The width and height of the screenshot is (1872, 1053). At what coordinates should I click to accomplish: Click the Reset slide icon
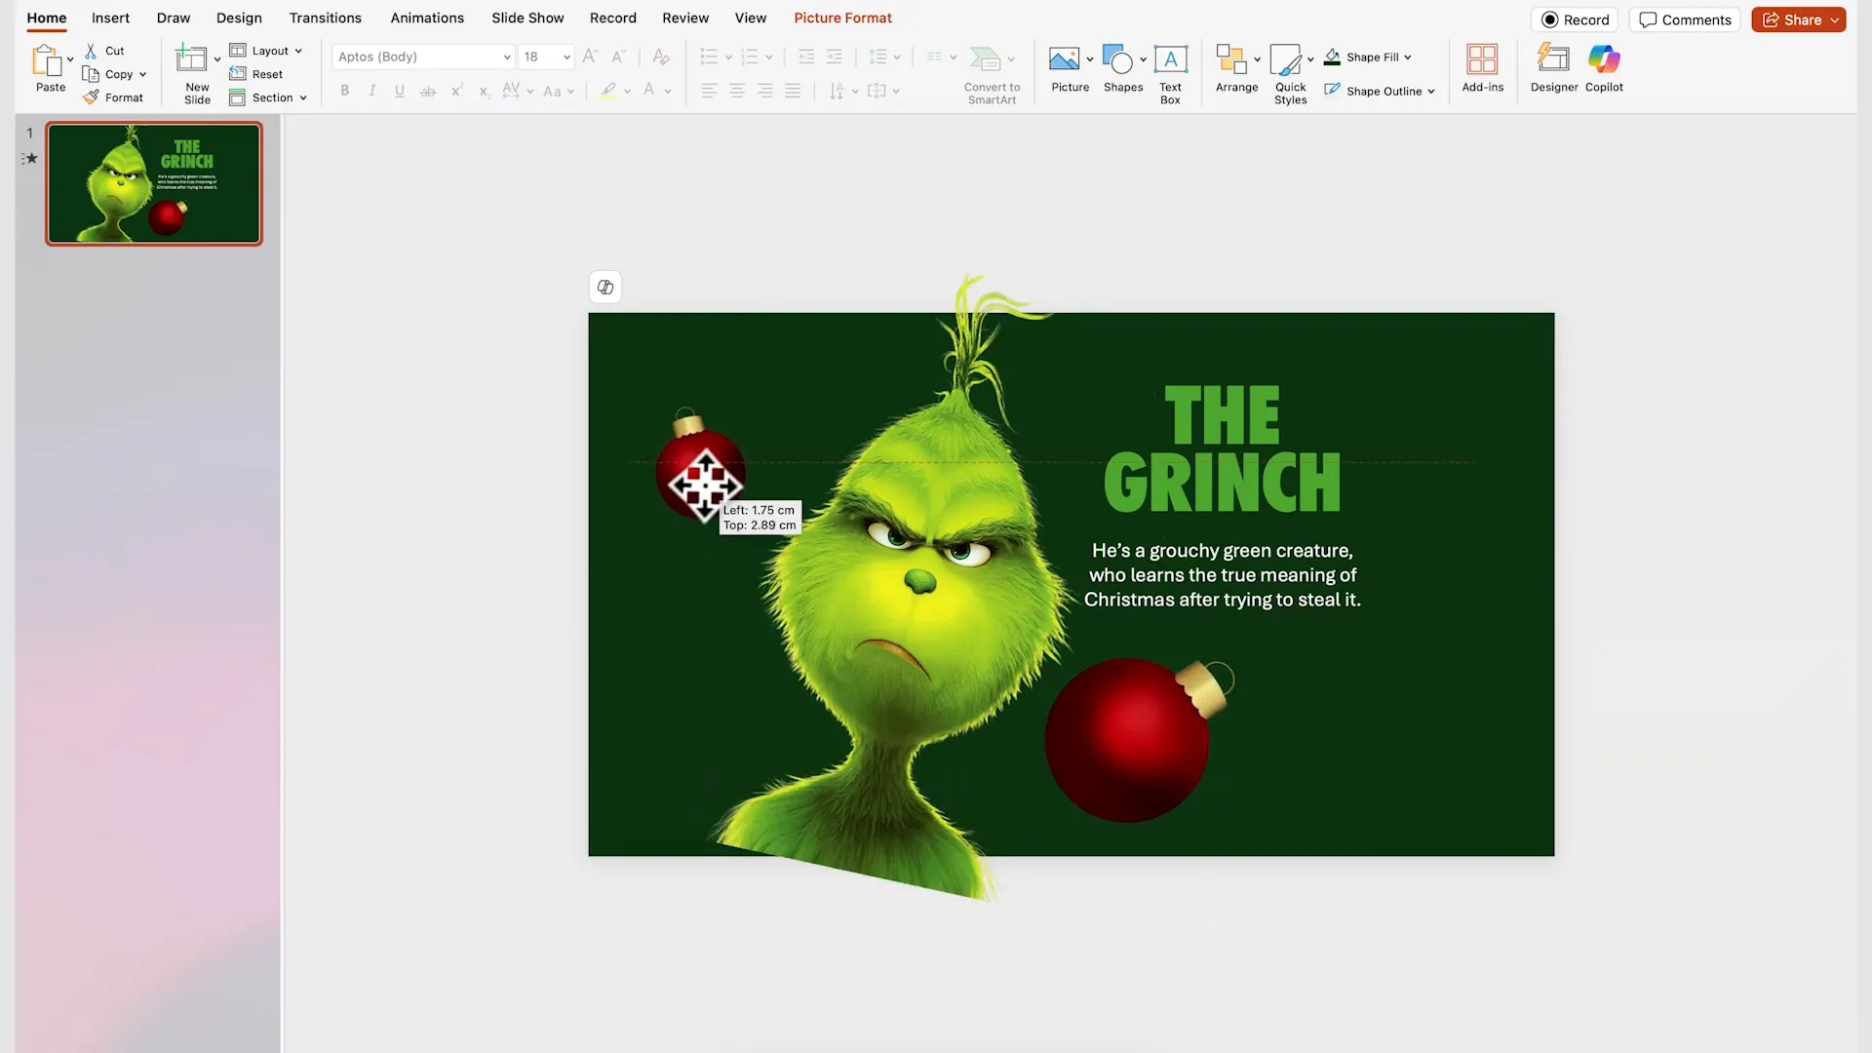237,74
